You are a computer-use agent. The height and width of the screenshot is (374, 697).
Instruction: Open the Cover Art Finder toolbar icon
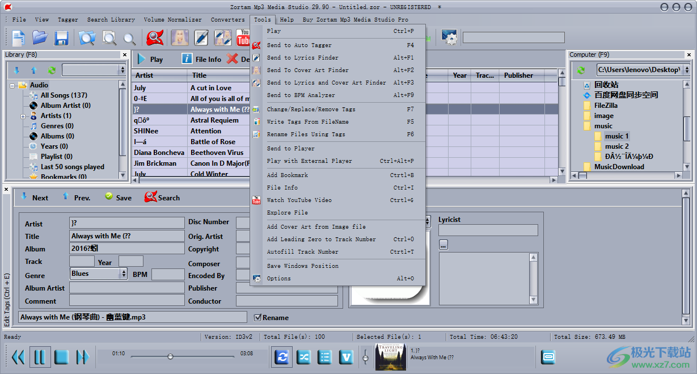(x=180, y=38)
